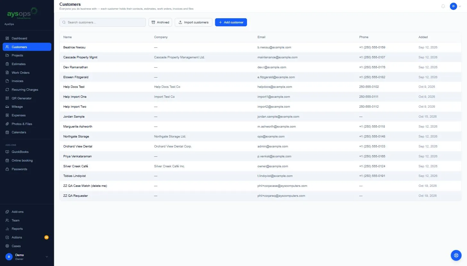Click the Recurring Charges refresh icon
Image resolution: width=467 pixels, height=266 pixels.
(x=7, y=90)
